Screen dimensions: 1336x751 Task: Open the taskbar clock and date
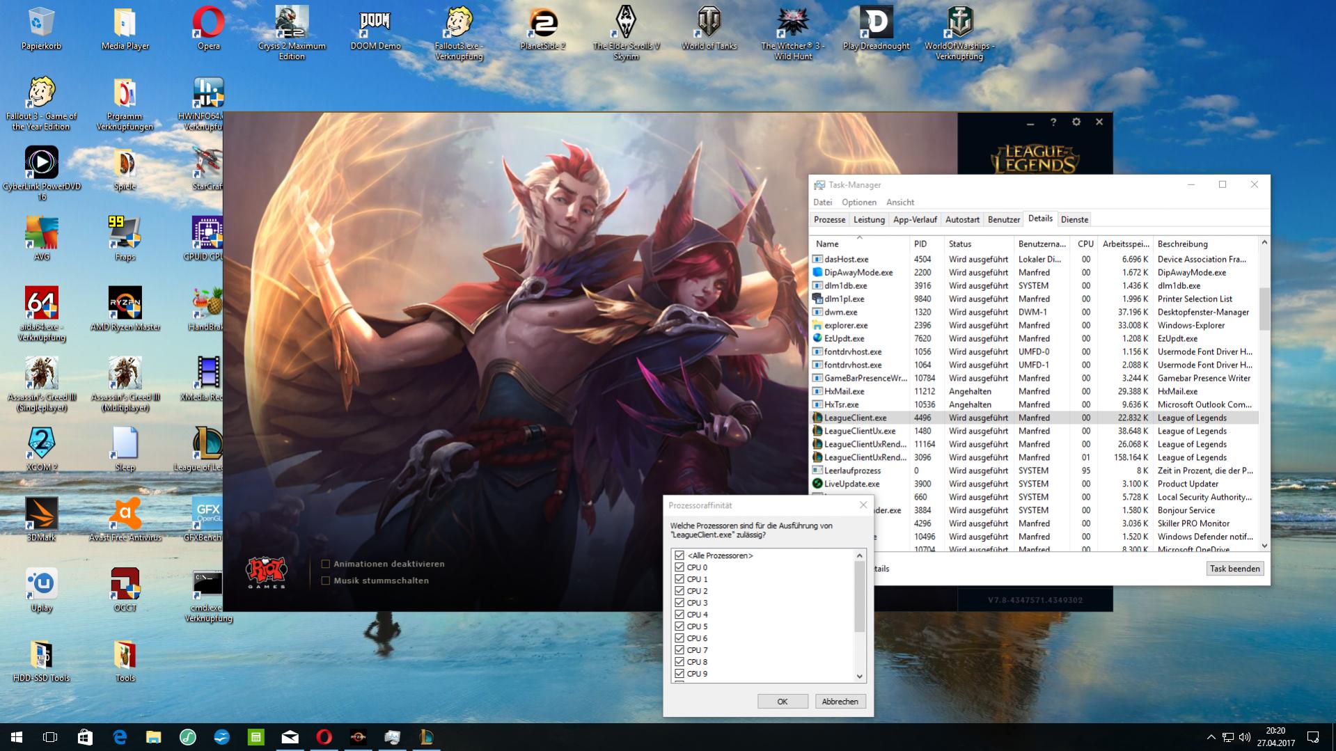pos(1275,737)
